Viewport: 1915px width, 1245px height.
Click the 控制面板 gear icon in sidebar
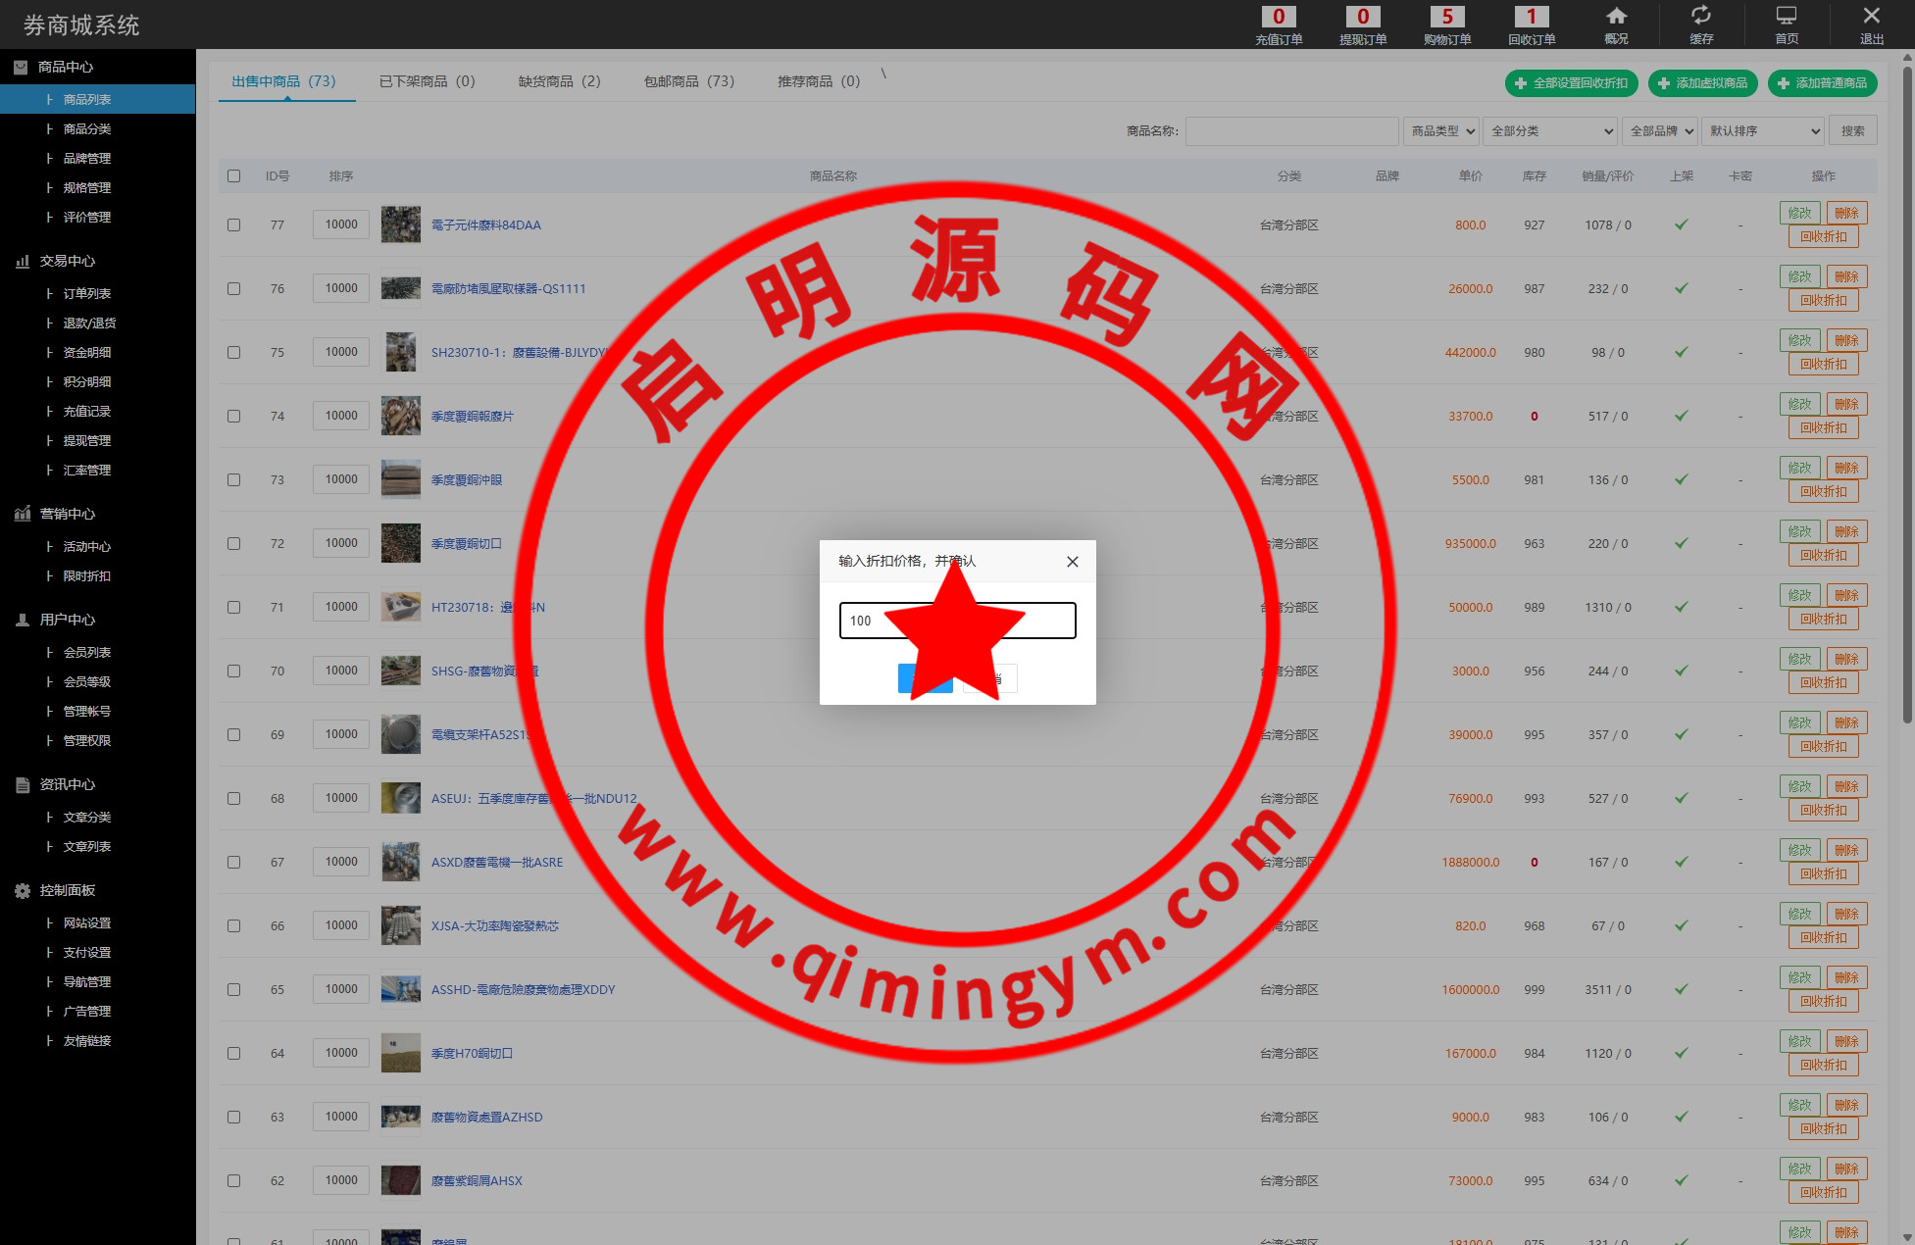(23, 890)
